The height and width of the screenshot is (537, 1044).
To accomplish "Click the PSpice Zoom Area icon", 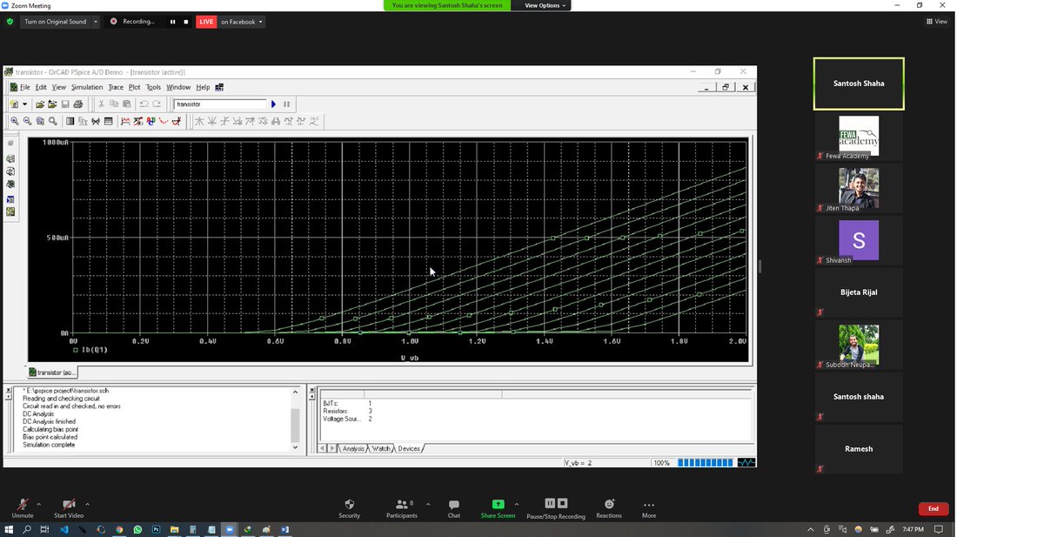I will tap(40, 121).
